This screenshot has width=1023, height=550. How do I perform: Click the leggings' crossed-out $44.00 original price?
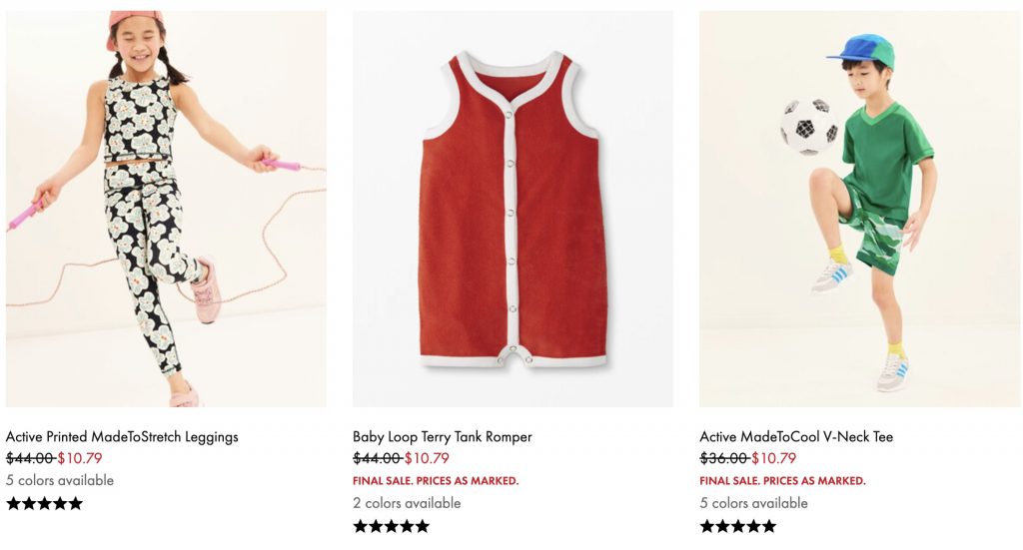(30, 459)
